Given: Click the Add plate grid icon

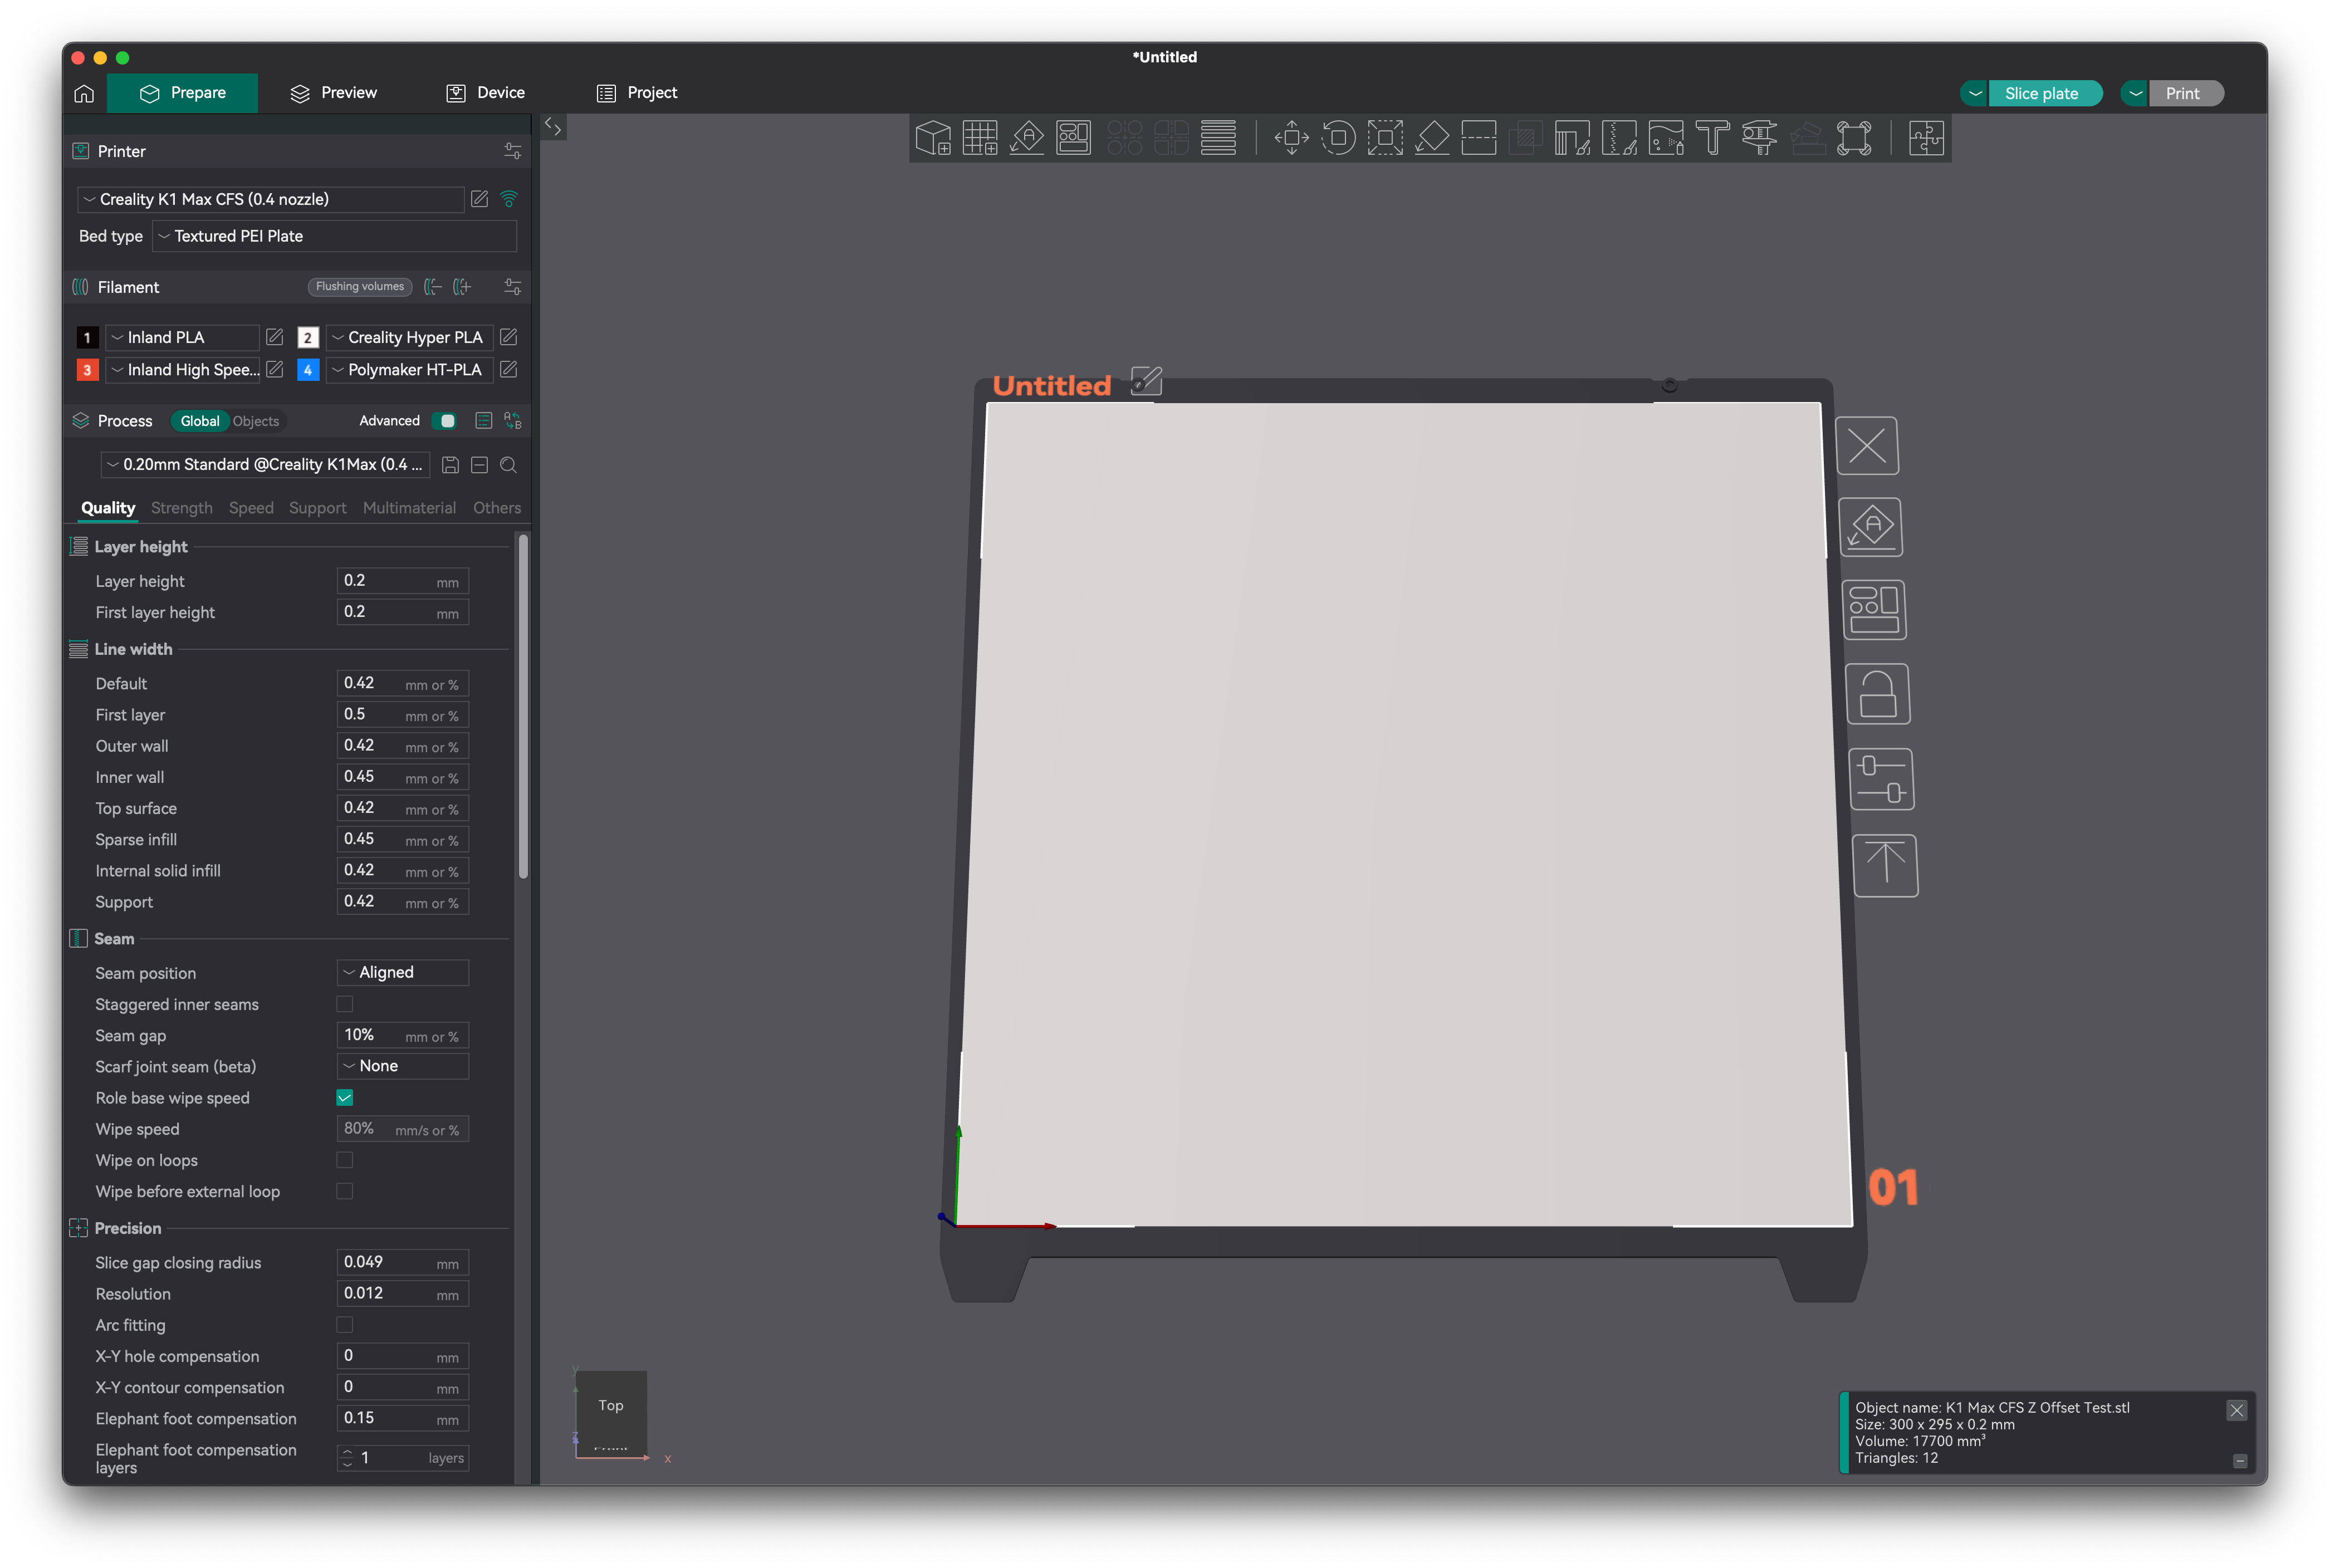Looking at the screenshot, I should point(980,138).
